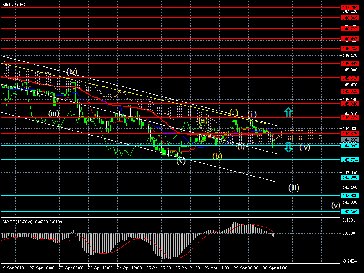Click the 23 Apr 19:00 time label
364x273 pixels.
101,268
